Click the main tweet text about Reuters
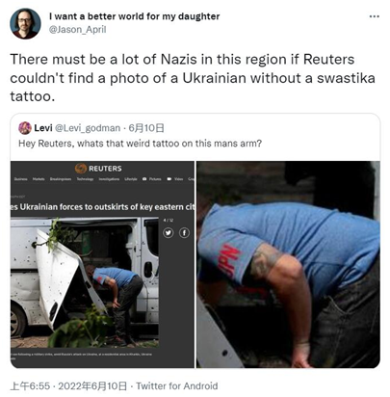This screenshot has width=390, height=397. click(193, 78)
